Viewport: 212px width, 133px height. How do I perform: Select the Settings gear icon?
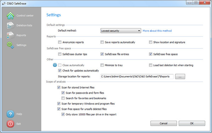point(10,45)
